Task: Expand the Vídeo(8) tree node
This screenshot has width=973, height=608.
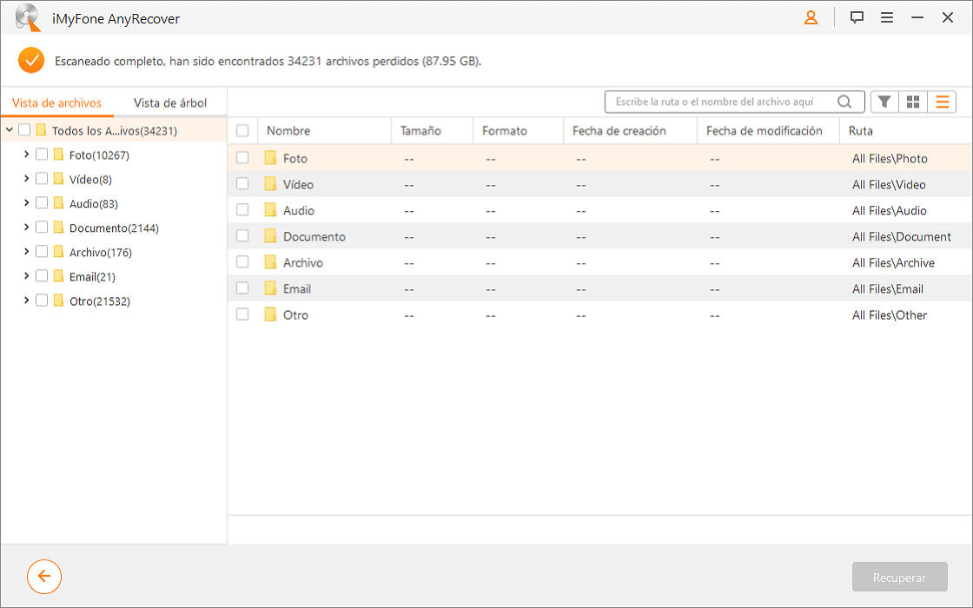Action: tap(26, 178)
